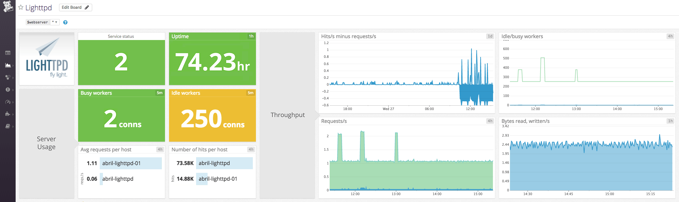Open the Events stream sidebar icon
Viewport: 679px width, 202px height.
click(8, 53)
